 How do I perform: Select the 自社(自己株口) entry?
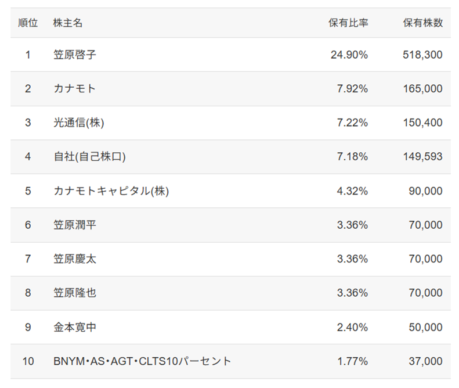pos(89,157)
